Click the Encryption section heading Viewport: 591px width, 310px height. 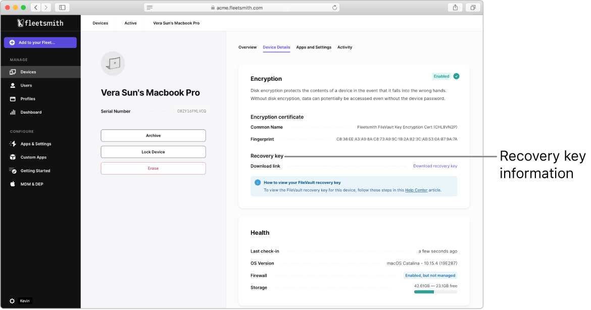[266, 79]
